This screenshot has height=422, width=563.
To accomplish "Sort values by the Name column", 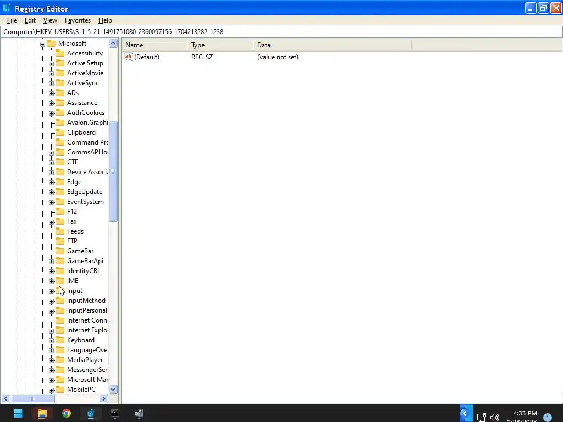I will pyautogui.click(x=154, y=45).
